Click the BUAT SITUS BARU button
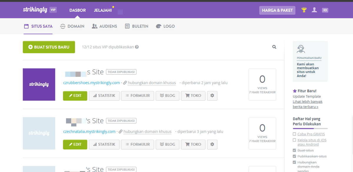The width and height of the screenshot is (353, 172). click(49, 47)
